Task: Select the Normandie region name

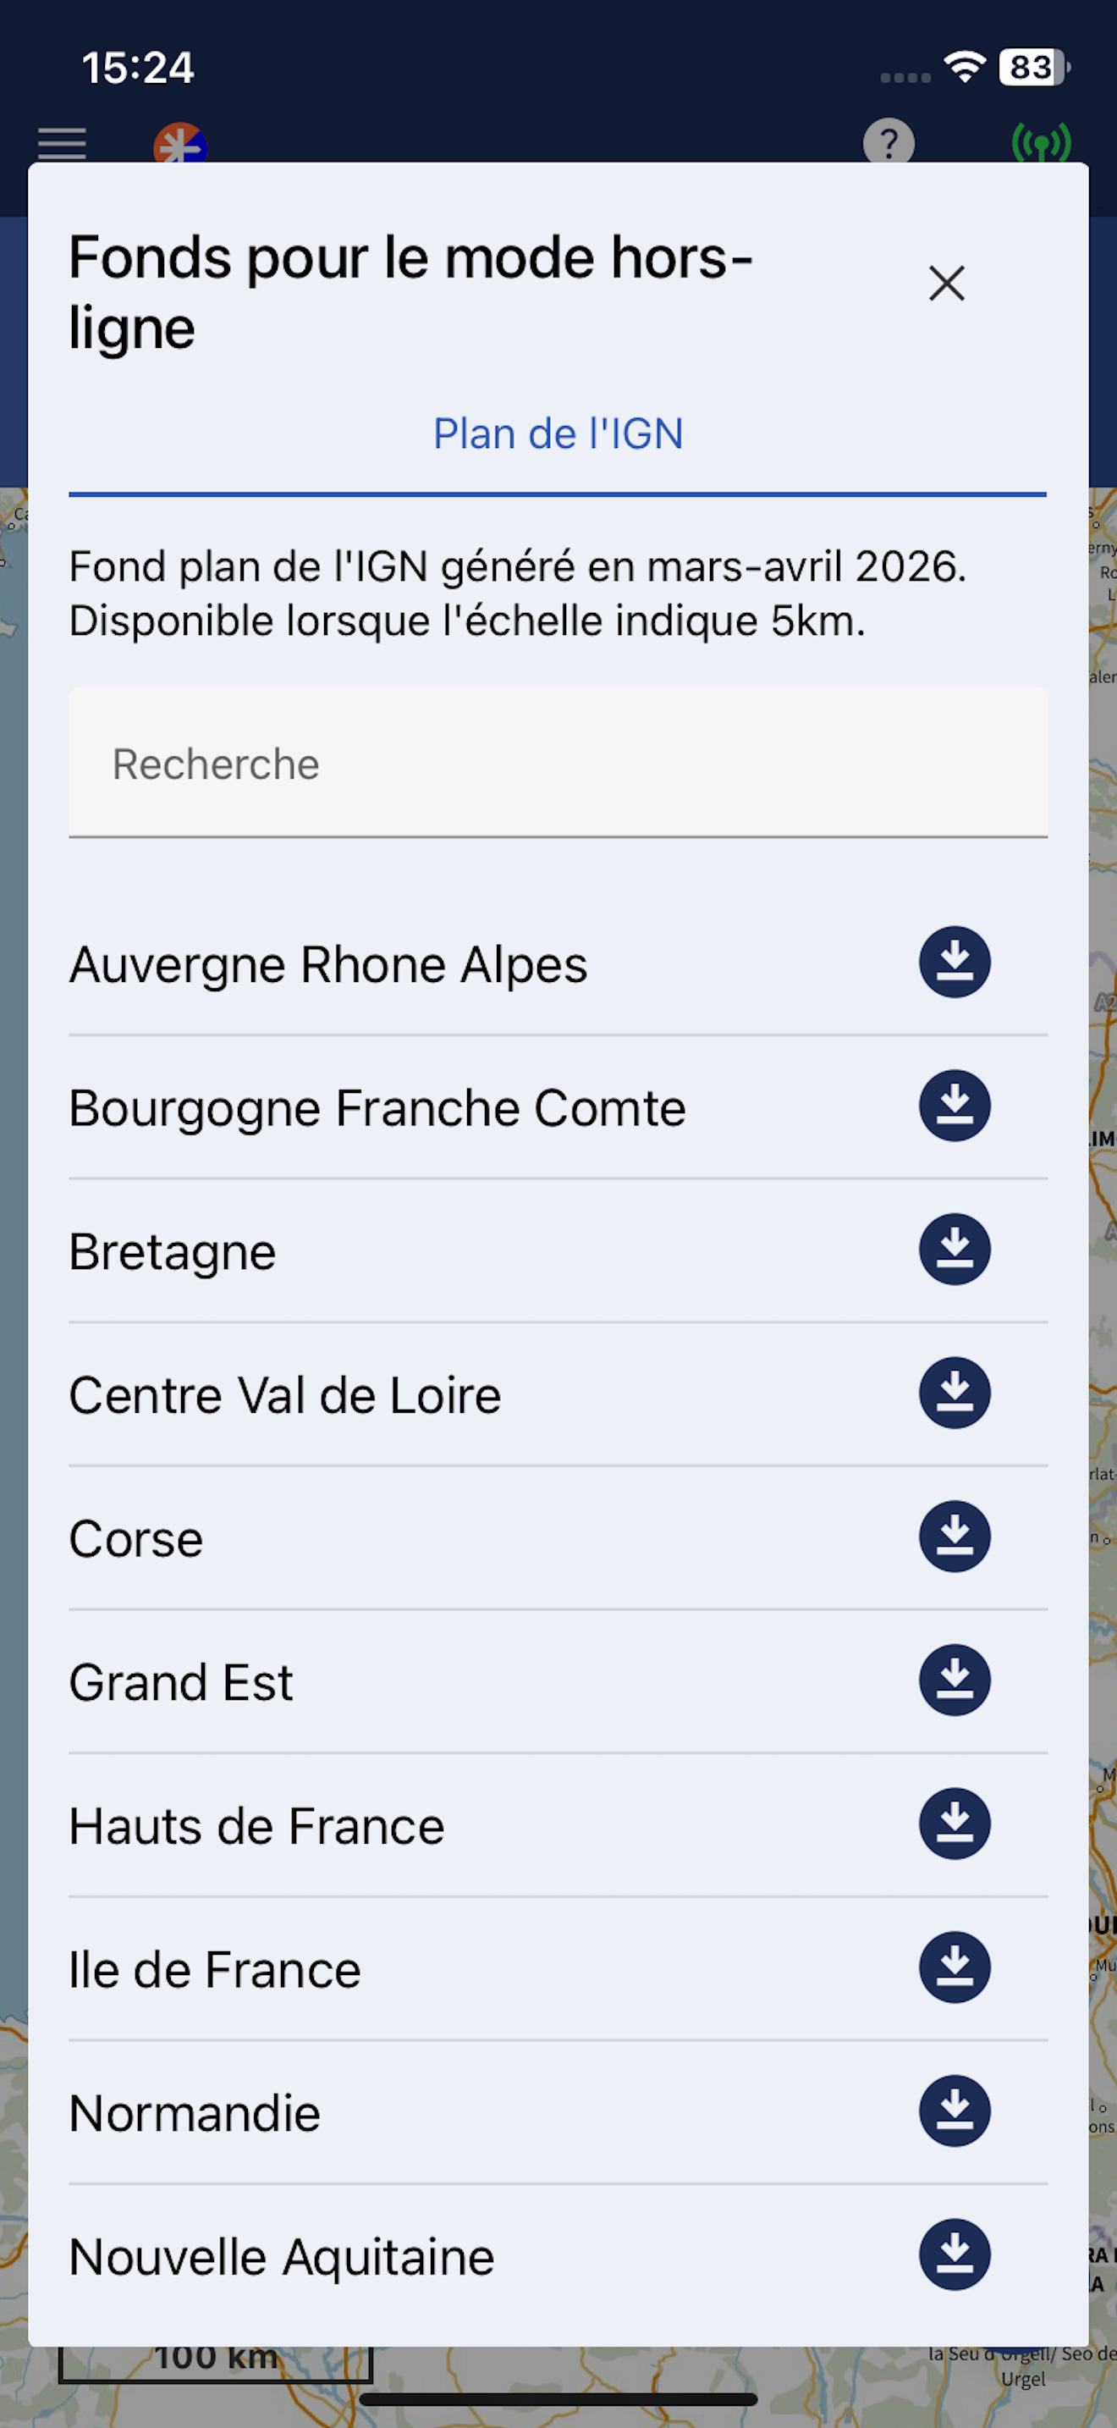Action: point(195,2114)
